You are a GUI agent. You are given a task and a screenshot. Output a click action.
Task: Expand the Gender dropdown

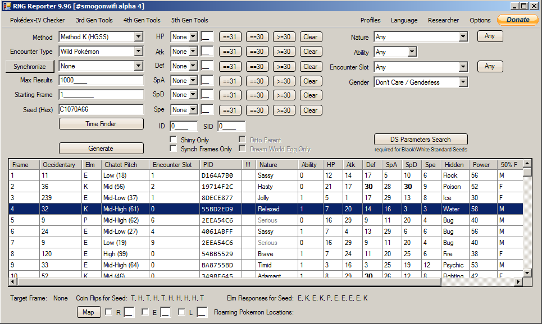coord(463,82)
